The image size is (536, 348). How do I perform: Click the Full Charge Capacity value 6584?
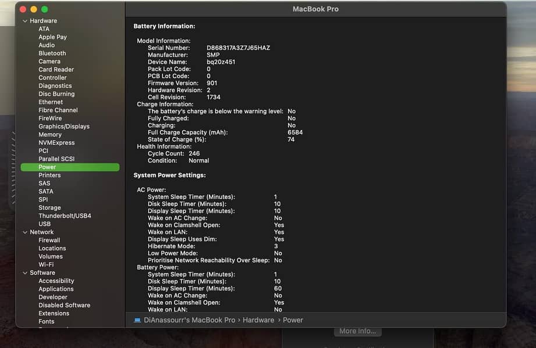(295, 132)
